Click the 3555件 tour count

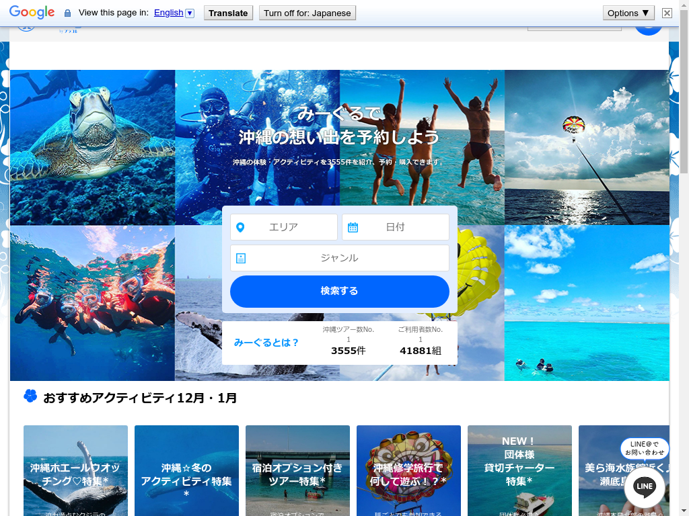tap(349, 351)
